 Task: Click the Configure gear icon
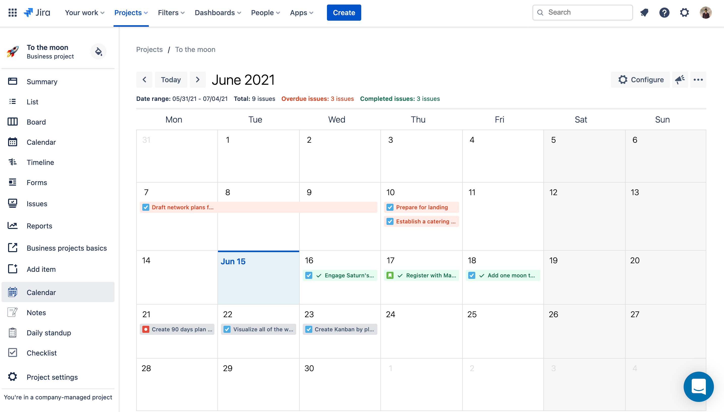623,79
